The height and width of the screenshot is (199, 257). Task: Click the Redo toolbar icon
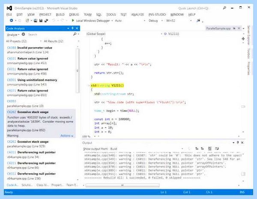coord(62,20)
